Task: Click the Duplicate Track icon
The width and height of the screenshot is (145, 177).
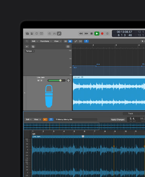Action: tap(33, 47)
